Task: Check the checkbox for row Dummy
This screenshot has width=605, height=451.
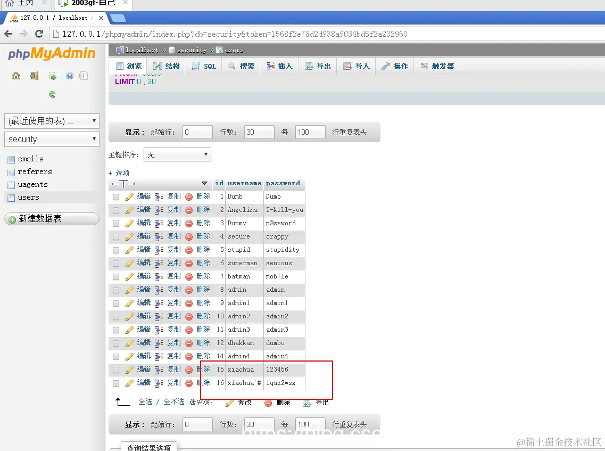Action: click(x=116, y=224)
